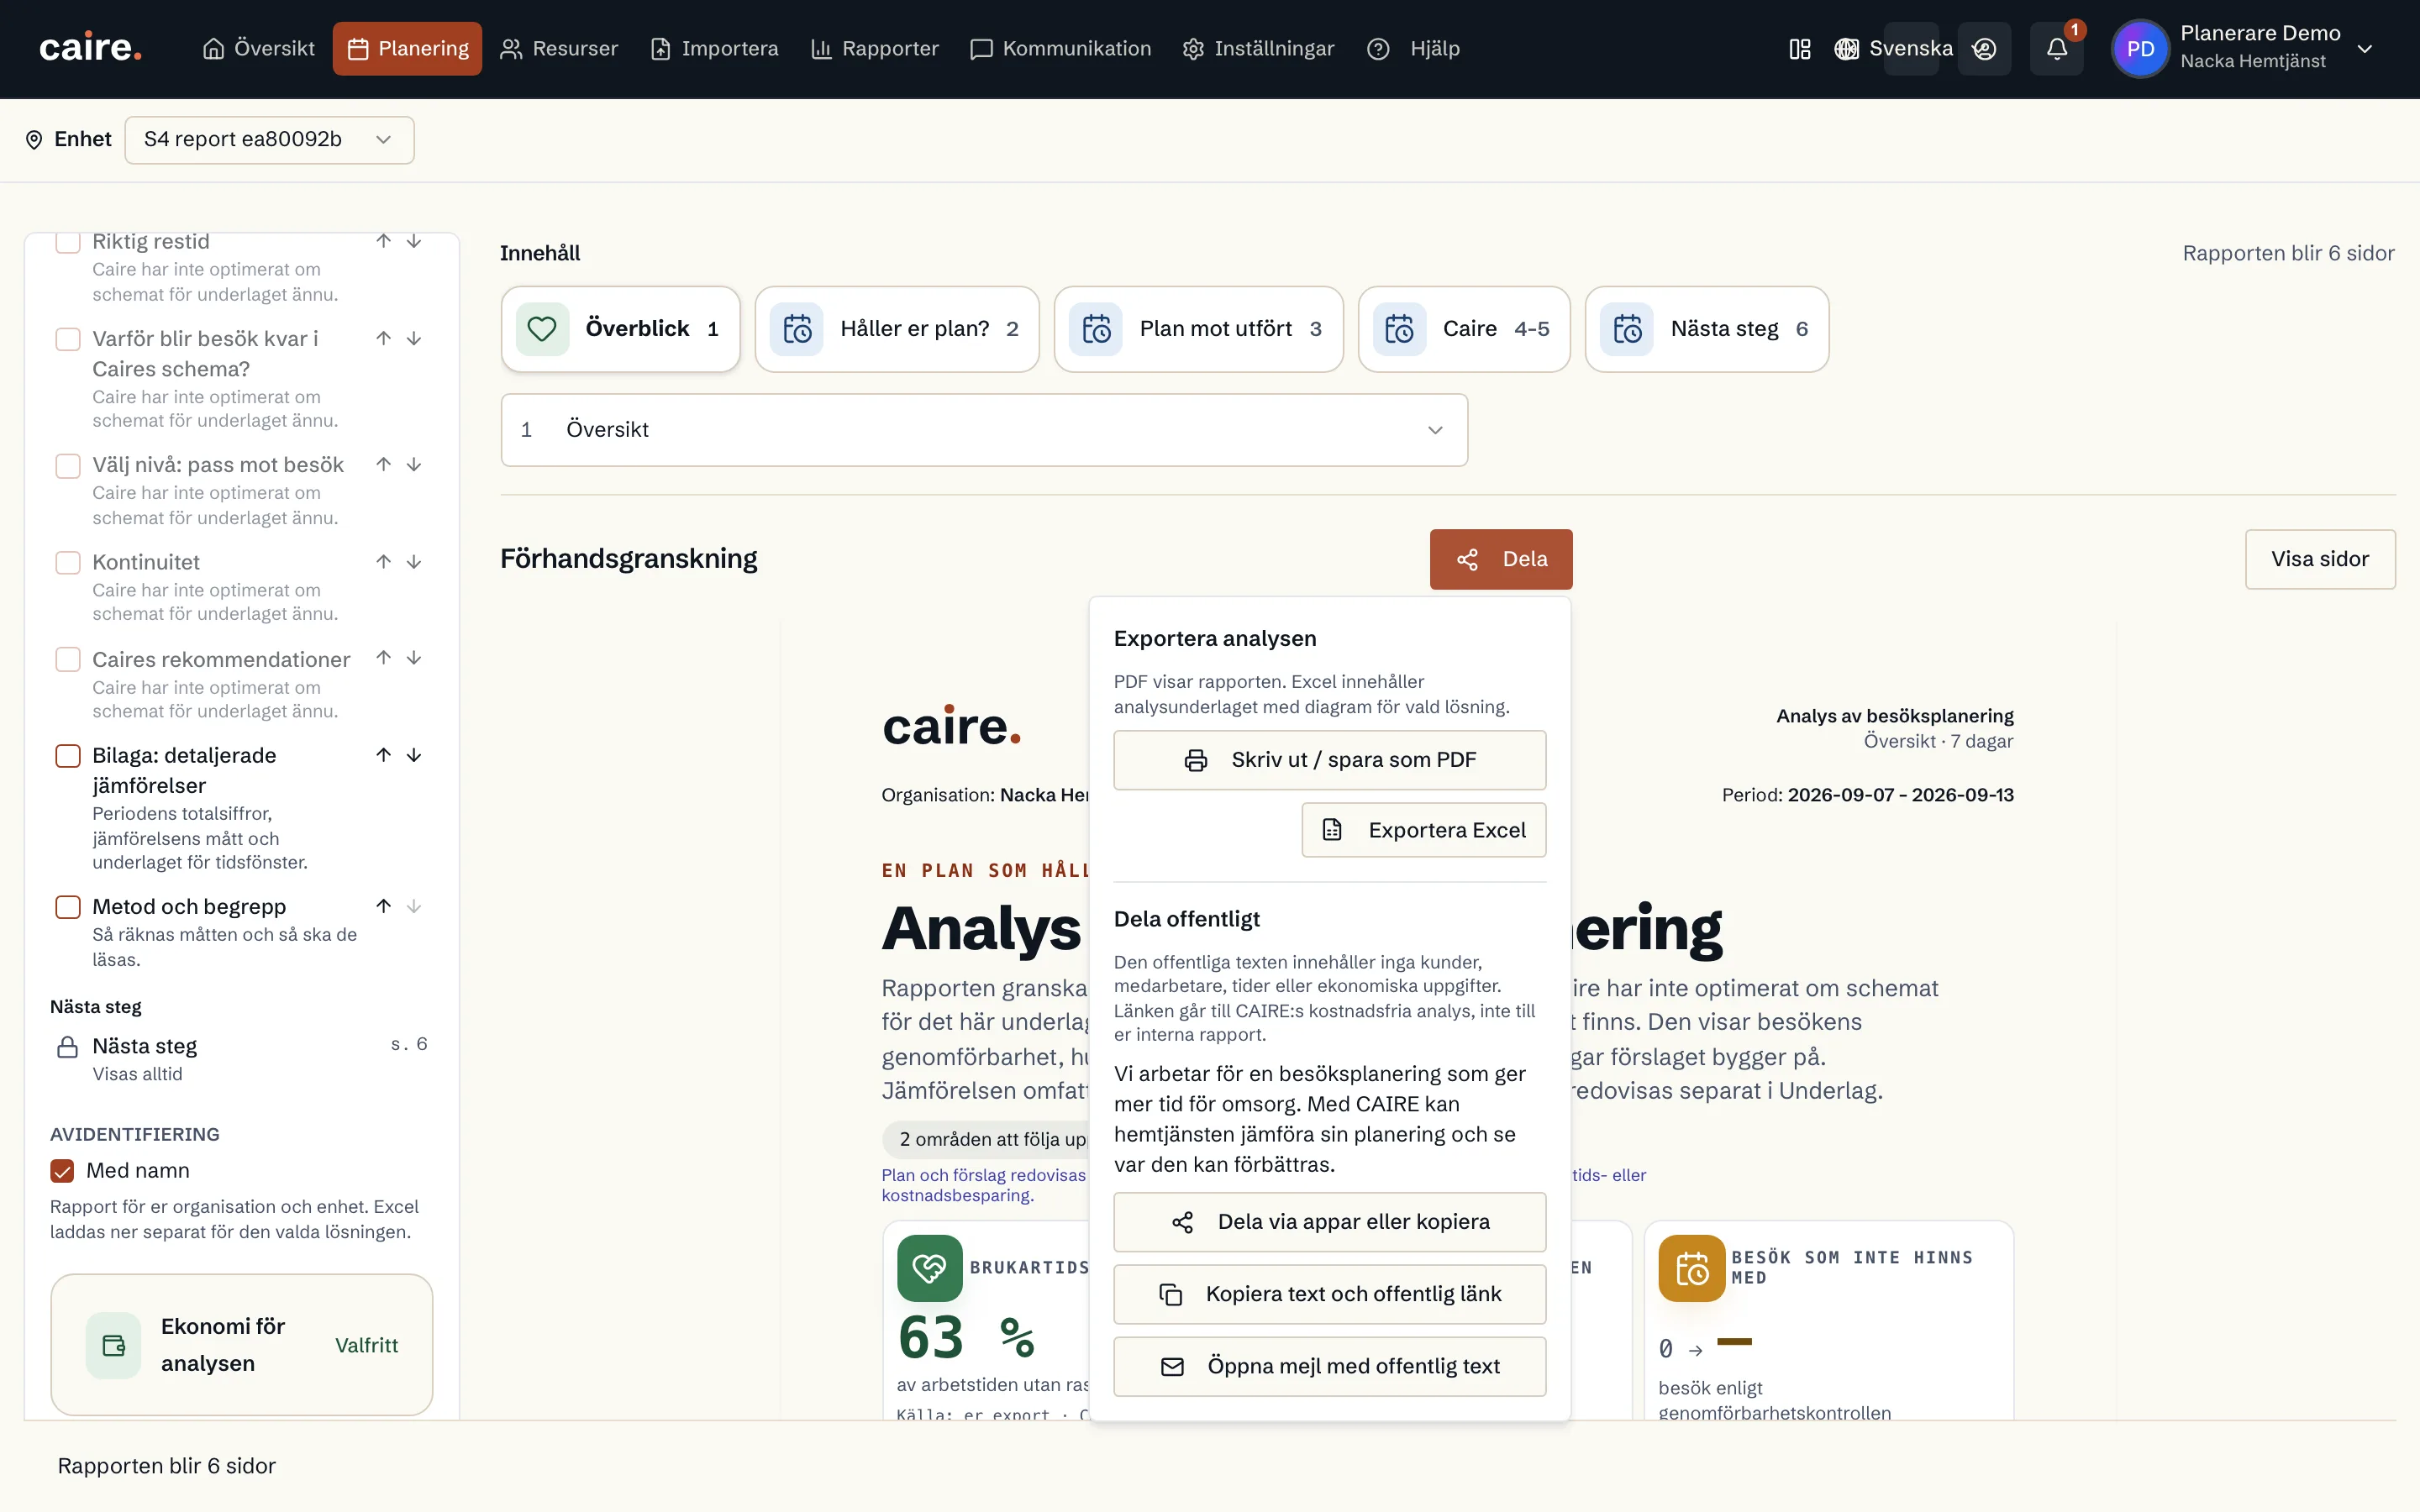The height and width of the screenshot is (1512, 2420).
Task: Check Välj nivå: pass mot besök
Action: click(68, 466)
